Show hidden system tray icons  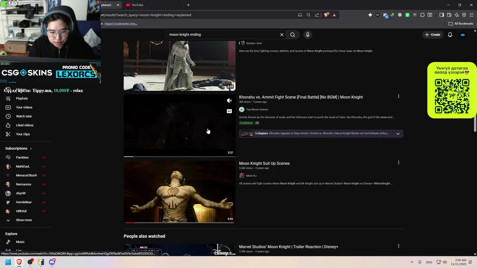pos(412,262)
